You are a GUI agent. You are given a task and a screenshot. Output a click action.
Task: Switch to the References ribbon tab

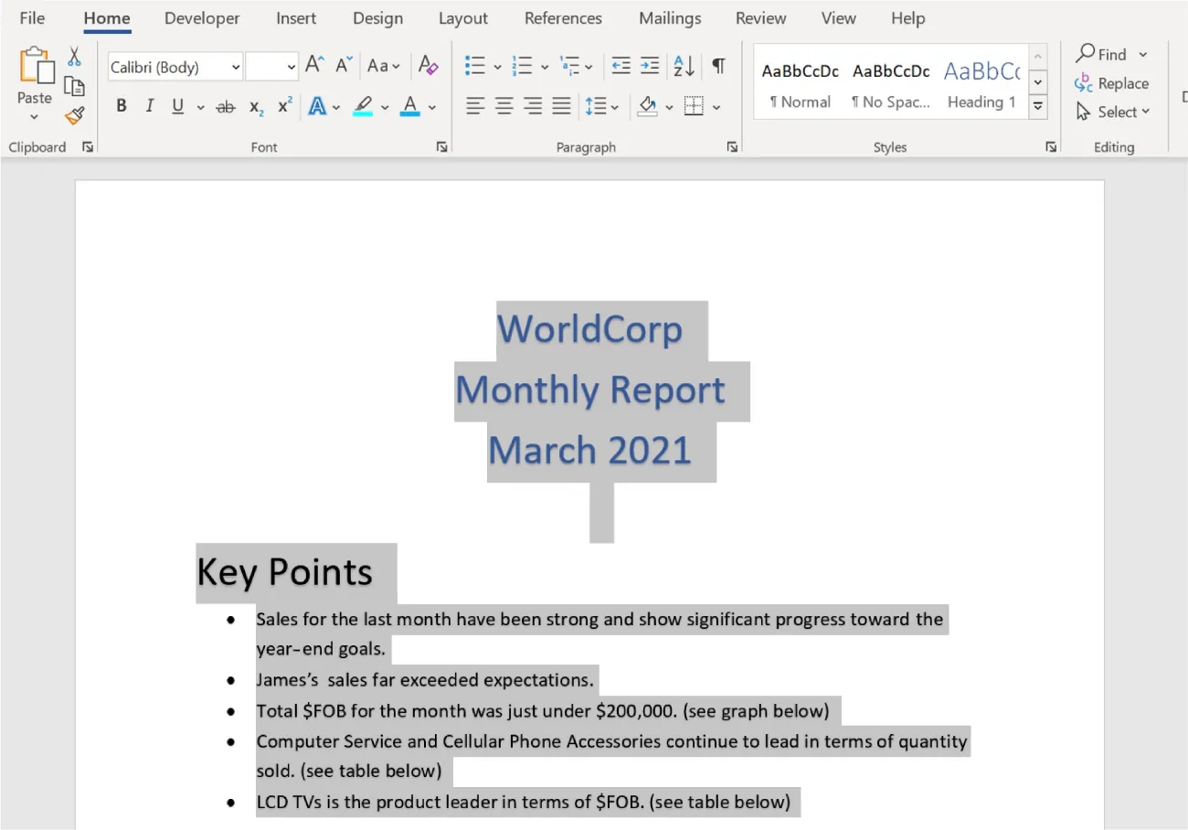pos(563,17)
